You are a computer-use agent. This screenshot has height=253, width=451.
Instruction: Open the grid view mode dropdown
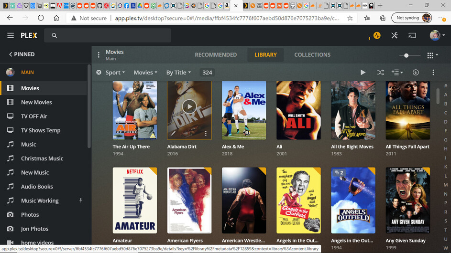click(432, 55)
